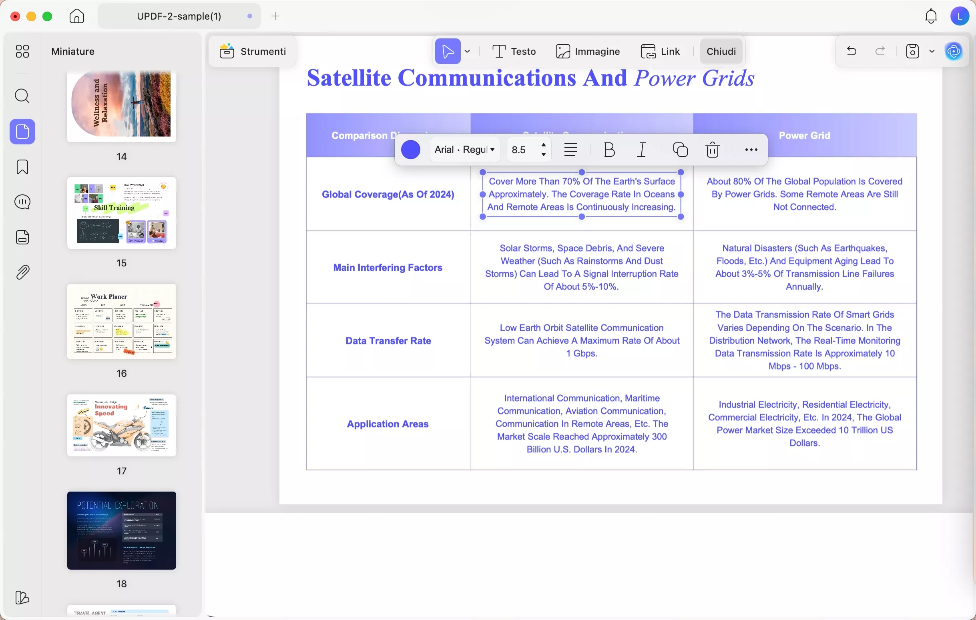Select the Immagine insertion tool
This screenshot has height=620, width=976.
(x=588, y=51)
